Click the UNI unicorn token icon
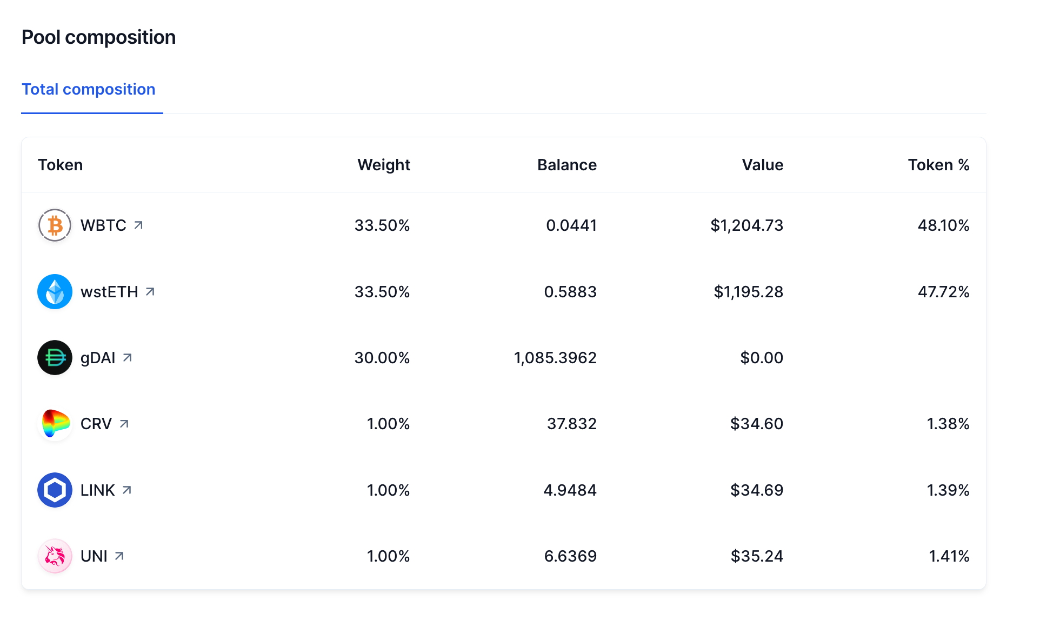This screenshot has height=640, width=1040. tap(55, 556)
